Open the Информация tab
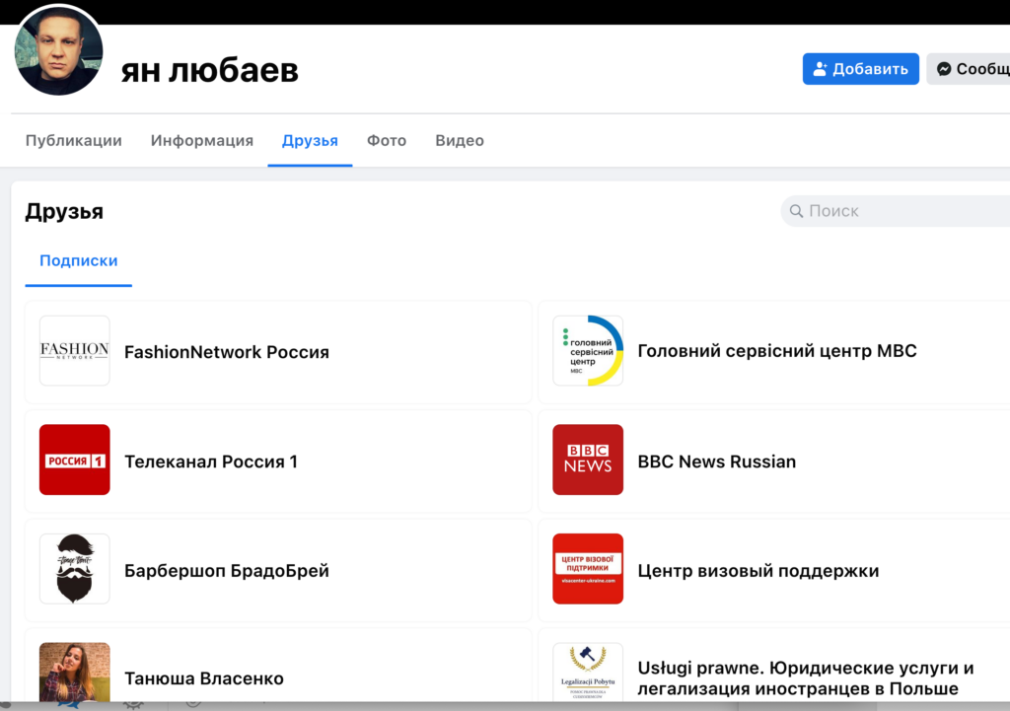This screenshot has height=711, width=1010. coord(202,141)
